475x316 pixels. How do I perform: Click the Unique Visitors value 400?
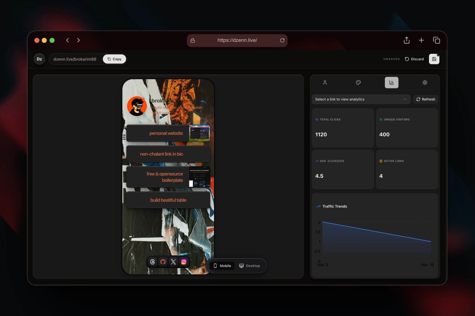(384, 135)
